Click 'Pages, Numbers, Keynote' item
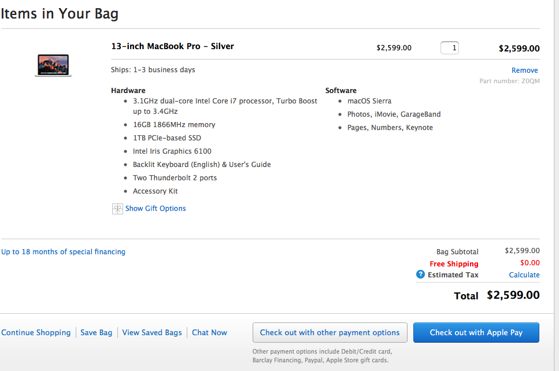This screenshot has height=371, width=559. 390,128
